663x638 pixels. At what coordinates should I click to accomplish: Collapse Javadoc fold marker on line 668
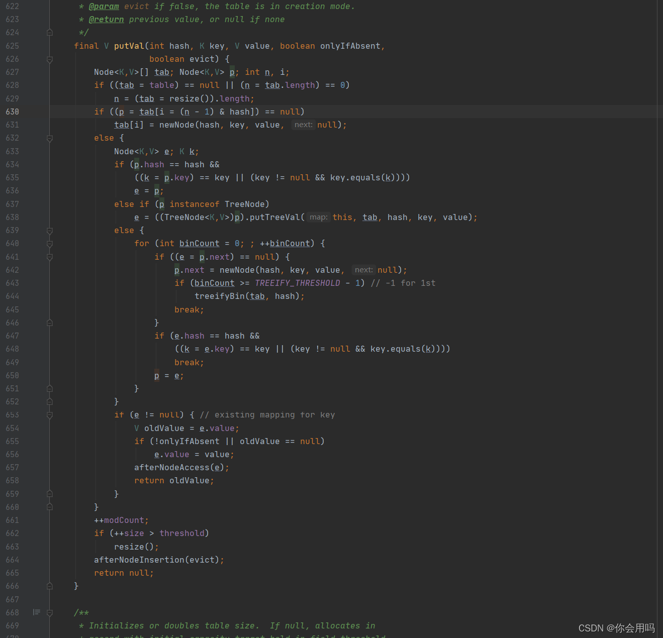coord(50,612)
